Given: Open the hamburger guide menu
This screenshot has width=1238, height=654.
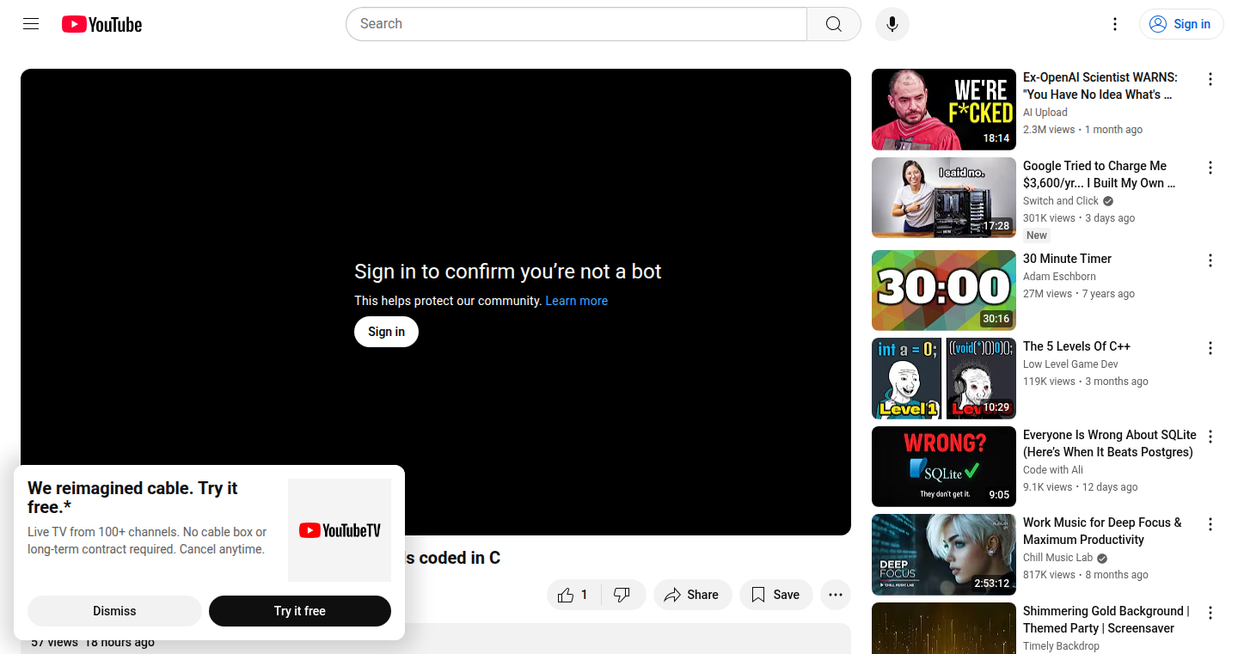Looking at the screenshot, I should [x=31, y=24].
